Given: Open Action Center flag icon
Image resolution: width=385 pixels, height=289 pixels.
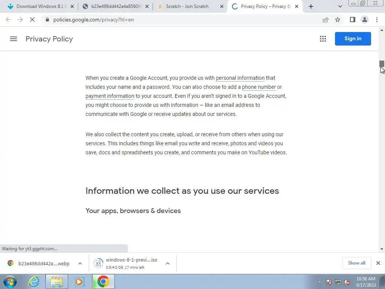Looking at the screenshot, I should [329, 282].
